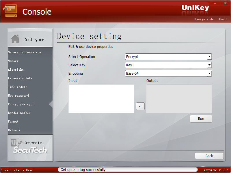The image size is (231, 173).
Task: Open the Generate section
Action: [x=30, y=148]
